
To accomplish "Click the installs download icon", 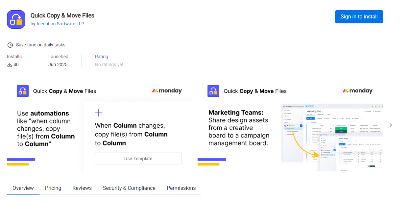I will point(10,65).
